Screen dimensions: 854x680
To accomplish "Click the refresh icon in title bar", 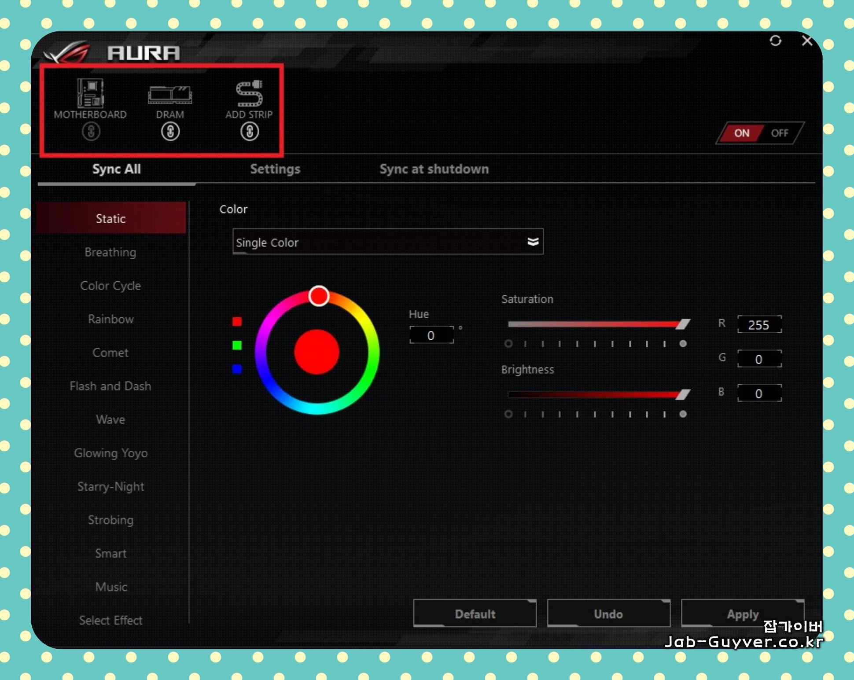I will click(775, 41).
